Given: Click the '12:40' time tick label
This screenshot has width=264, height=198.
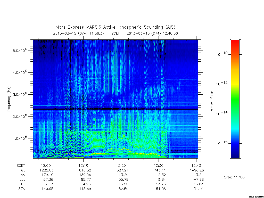Looking at the screenshot, I should (x=196, y=166).
